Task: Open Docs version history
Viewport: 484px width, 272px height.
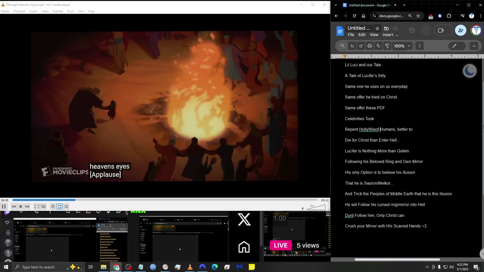Action: point(412,30)
